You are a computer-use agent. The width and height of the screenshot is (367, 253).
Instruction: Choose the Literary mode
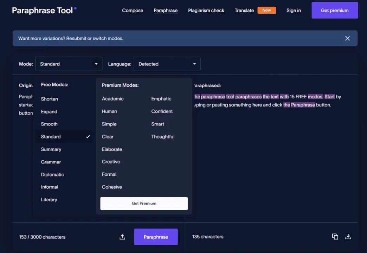[49, 200]
